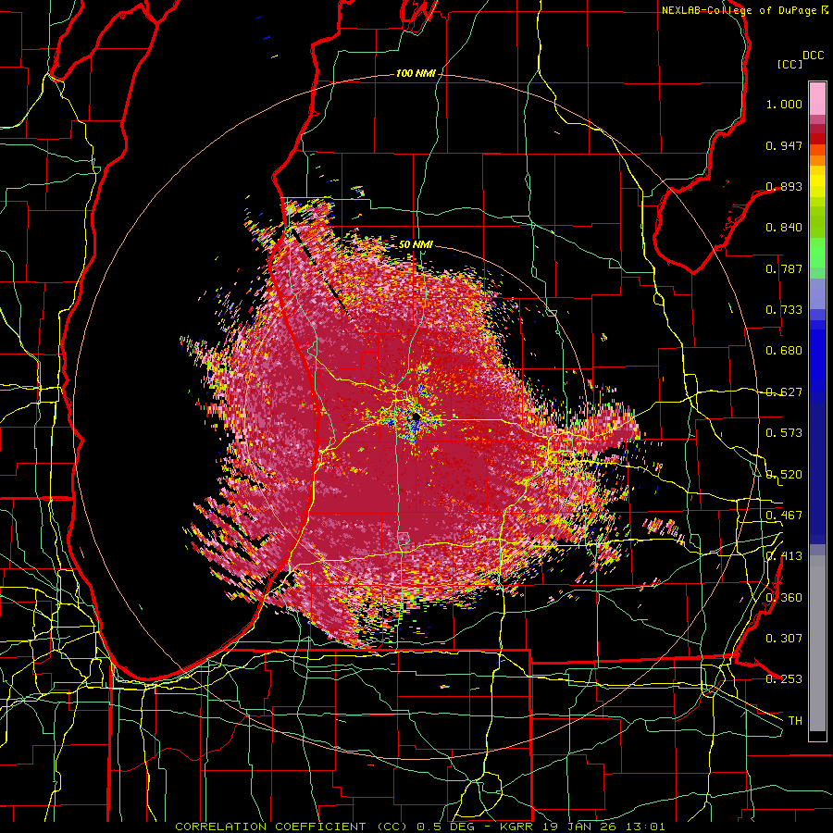Click the TH threshold label on legend

click(x=795, y=721)
